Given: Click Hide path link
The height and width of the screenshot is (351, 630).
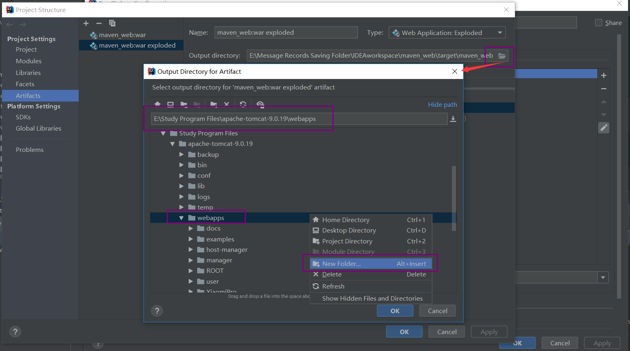Looking at the screenshot, I should [x=442, y=104].
